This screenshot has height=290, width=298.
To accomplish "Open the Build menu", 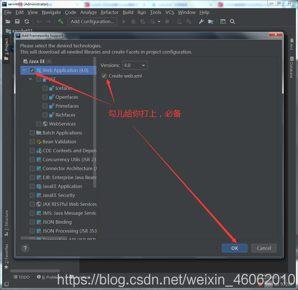I will point(128,12).
